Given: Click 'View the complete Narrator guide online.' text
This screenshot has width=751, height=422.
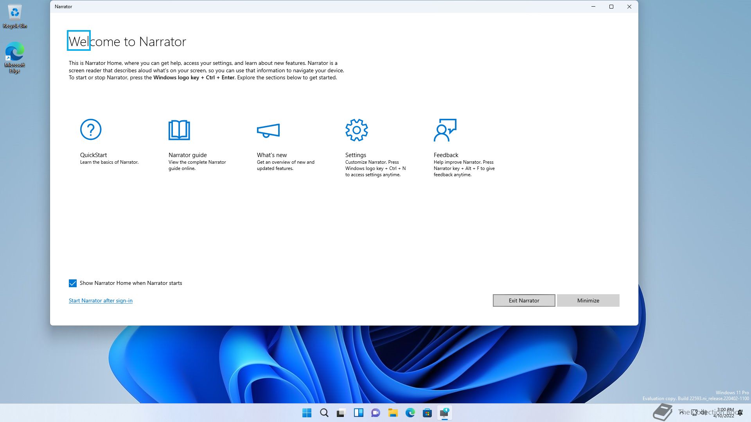Looking at the screenshot, I should (x=197, y=165).
